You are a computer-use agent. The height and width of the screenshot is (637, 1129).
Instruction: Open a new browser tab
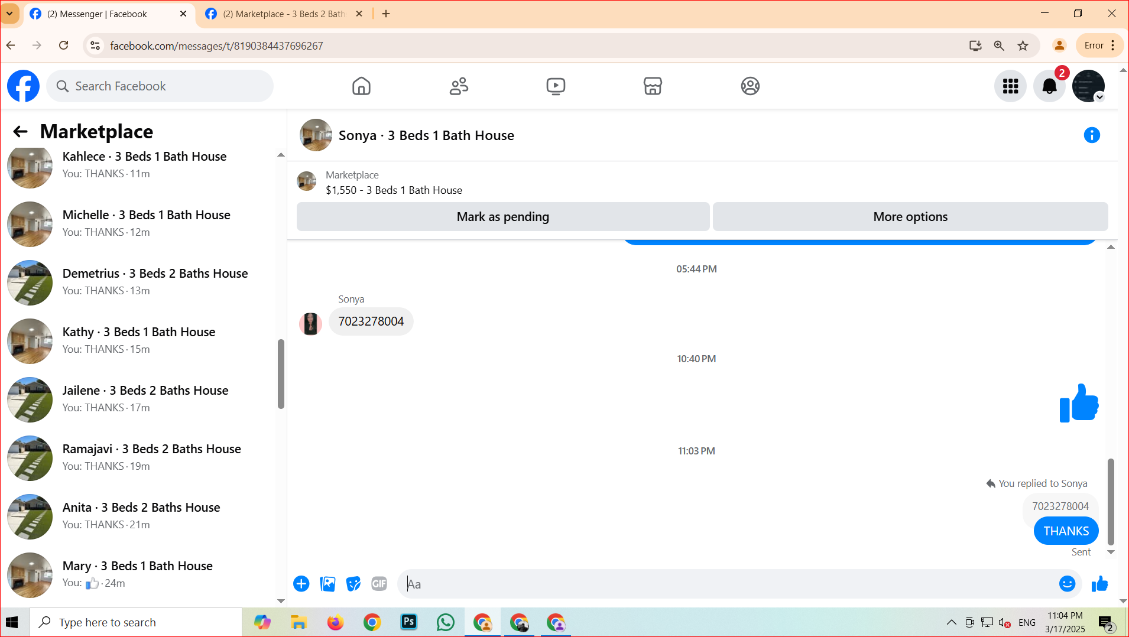pos(386,14)
